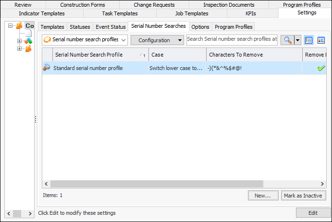
Task: Expand the colored cubes tree node
Action: [19, 41]
